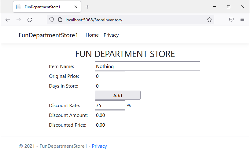
Task: Close the FunDepartmentStore1 tab
Action: (x=76, y=7)
